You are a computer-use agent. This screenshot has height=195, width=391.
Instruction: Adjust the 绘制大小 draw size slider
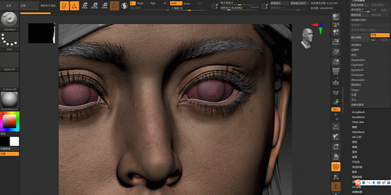(239, 8)
